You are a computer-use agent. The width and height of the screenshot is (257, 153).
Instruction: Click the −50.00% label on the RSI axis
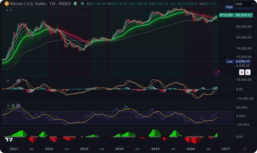pyautogui.click(x=243, y=124)
